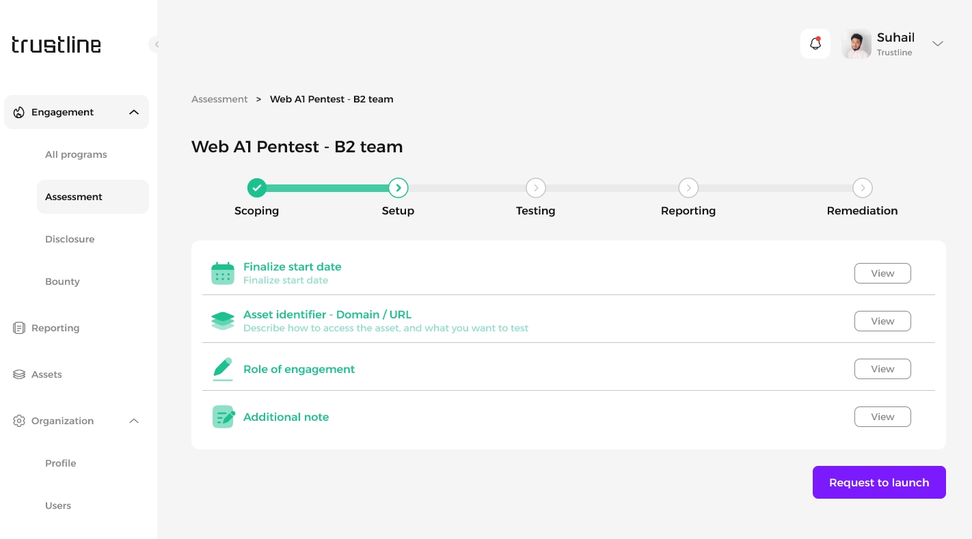972x539 pixels.
Task: Click the Additional note edit icon
Action: (x=223, y=417)
